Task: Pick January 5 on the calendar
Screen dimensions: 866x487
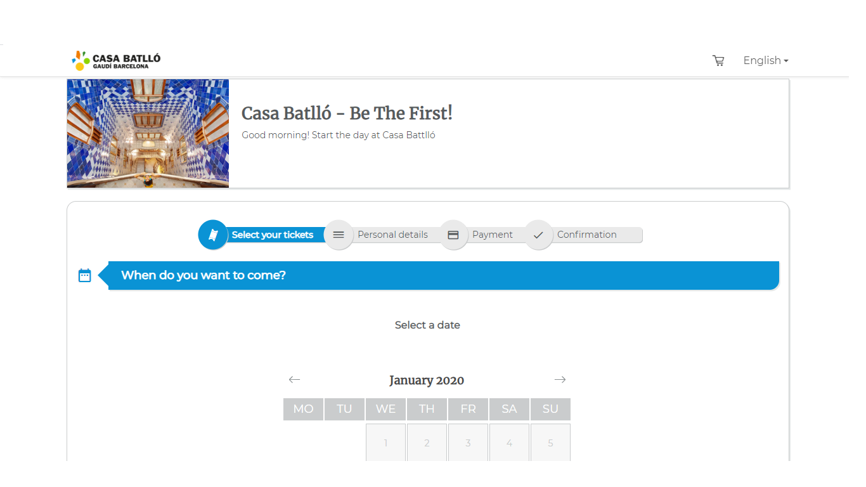Action: 550,443
